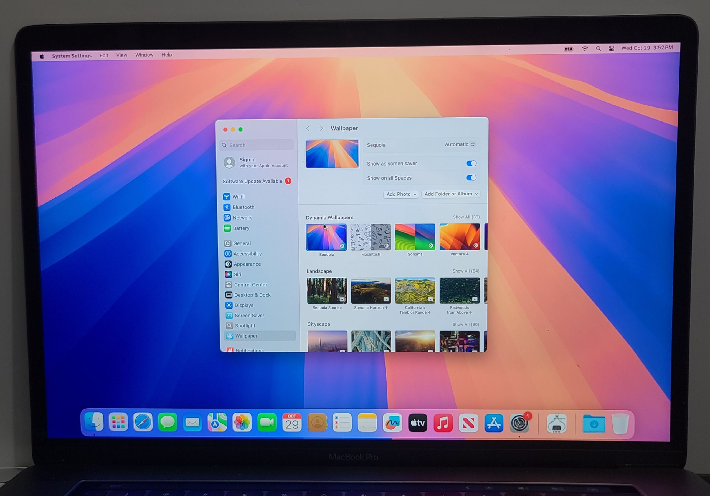Select the Sonoma Horizon landscape thumbnail

371,291
